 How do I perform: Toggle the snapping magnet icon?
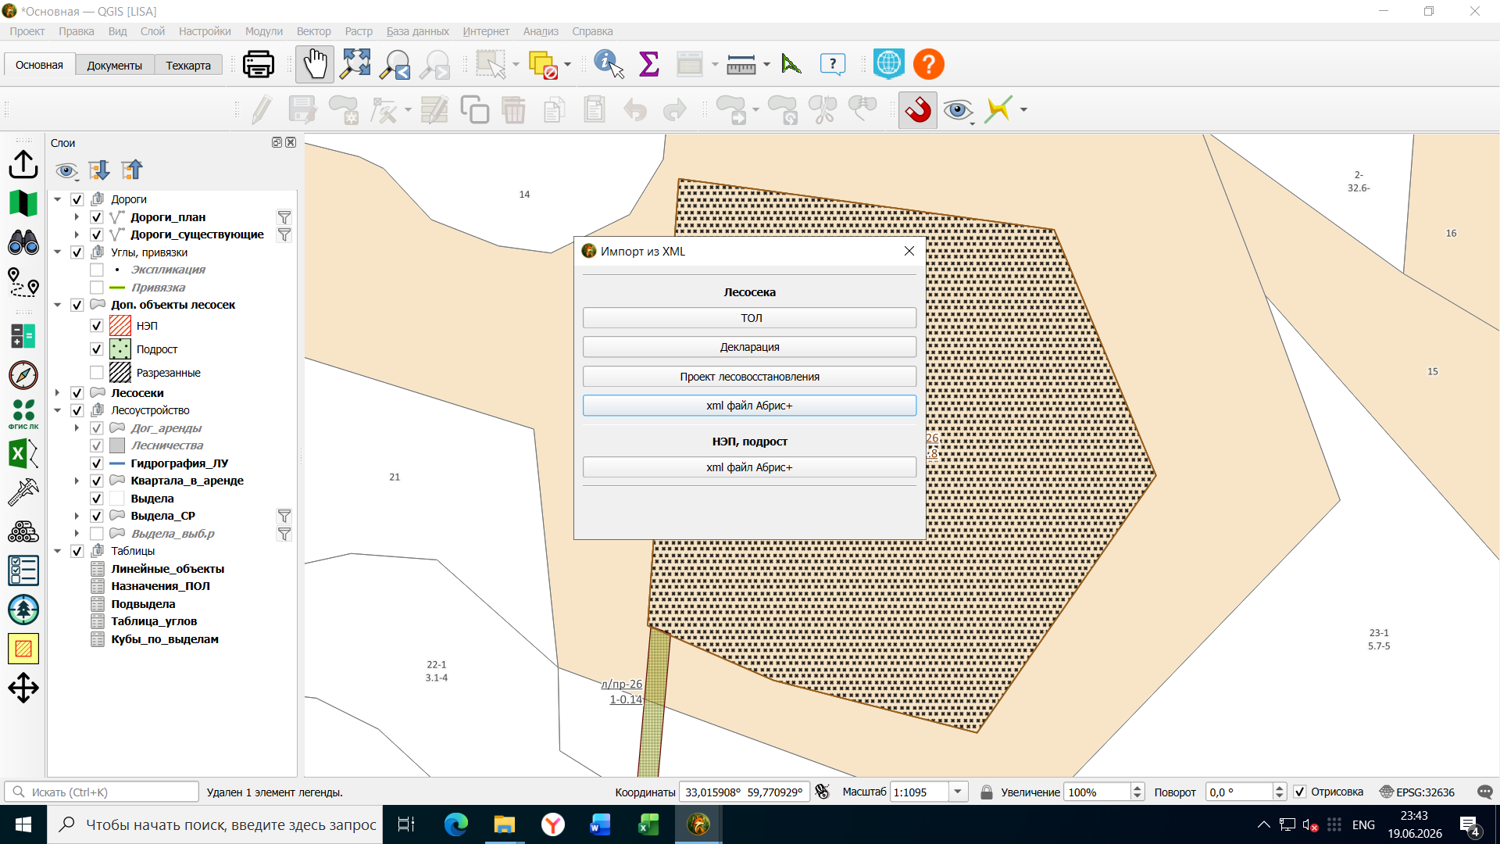(x=918, y=110)
